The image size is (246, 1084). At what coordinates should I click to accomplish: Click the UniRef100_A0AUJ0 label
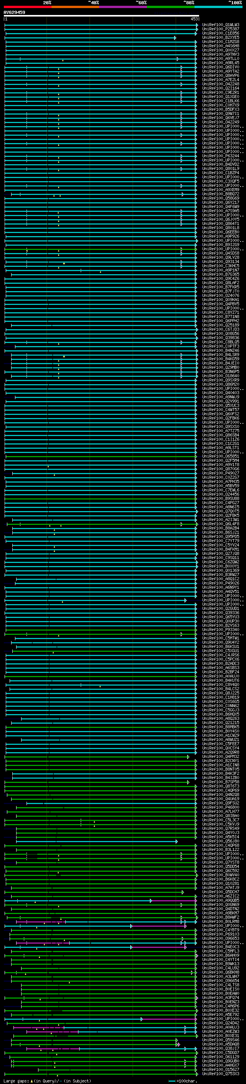(221, 676)
